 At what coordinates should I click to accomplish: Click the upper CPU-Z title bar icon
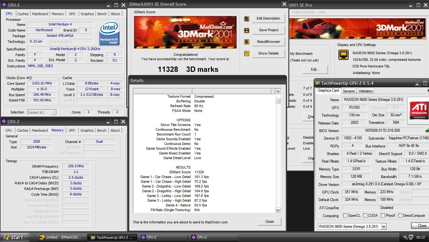point(4,5)
